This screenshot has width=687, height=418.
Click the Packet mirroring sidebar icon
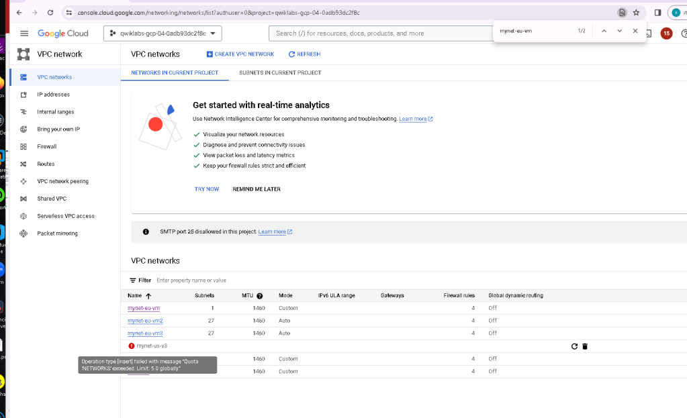24,233
